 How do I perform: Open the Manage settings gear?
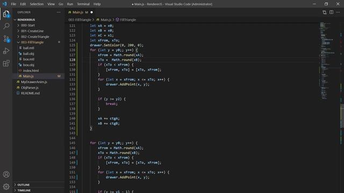tap(6, 187)
